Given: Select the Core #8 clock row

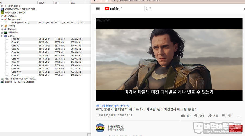Looking at the screenshot, I should (x=45, y=65).
